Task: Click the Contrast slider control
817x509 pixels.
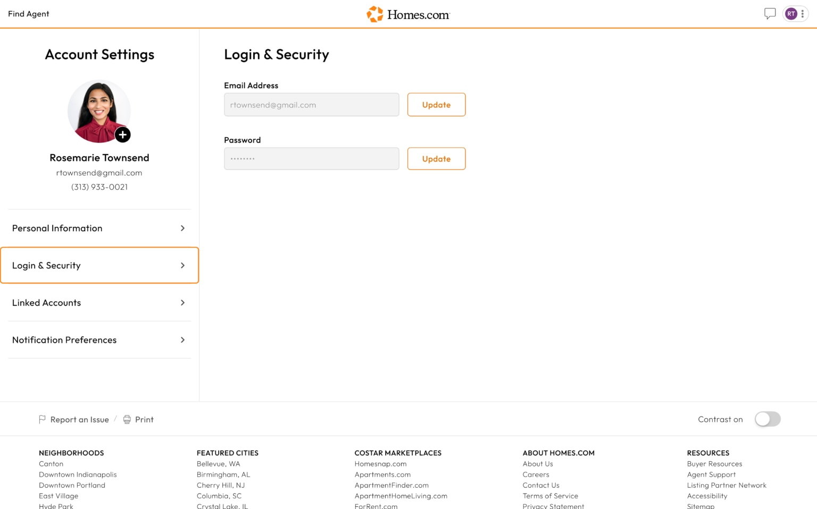Action: [768, 419]
